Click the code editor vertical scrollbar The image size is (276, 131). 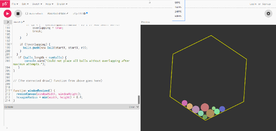(x=139, y=100)
